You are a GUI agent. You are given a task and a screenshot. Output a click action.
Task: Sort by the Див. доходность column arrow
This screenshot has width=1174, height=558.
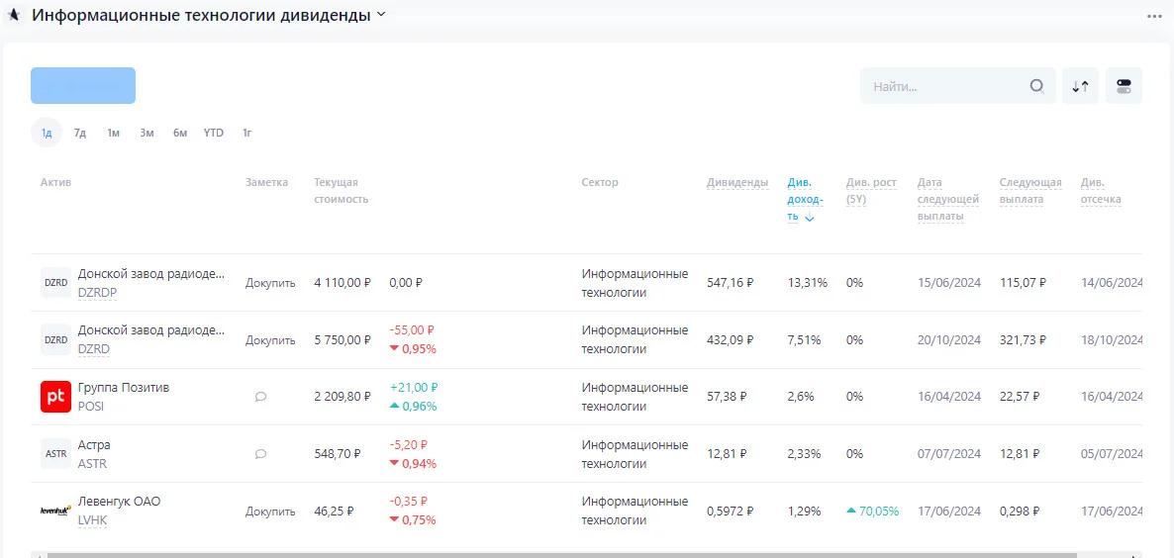tap(810, 218)
